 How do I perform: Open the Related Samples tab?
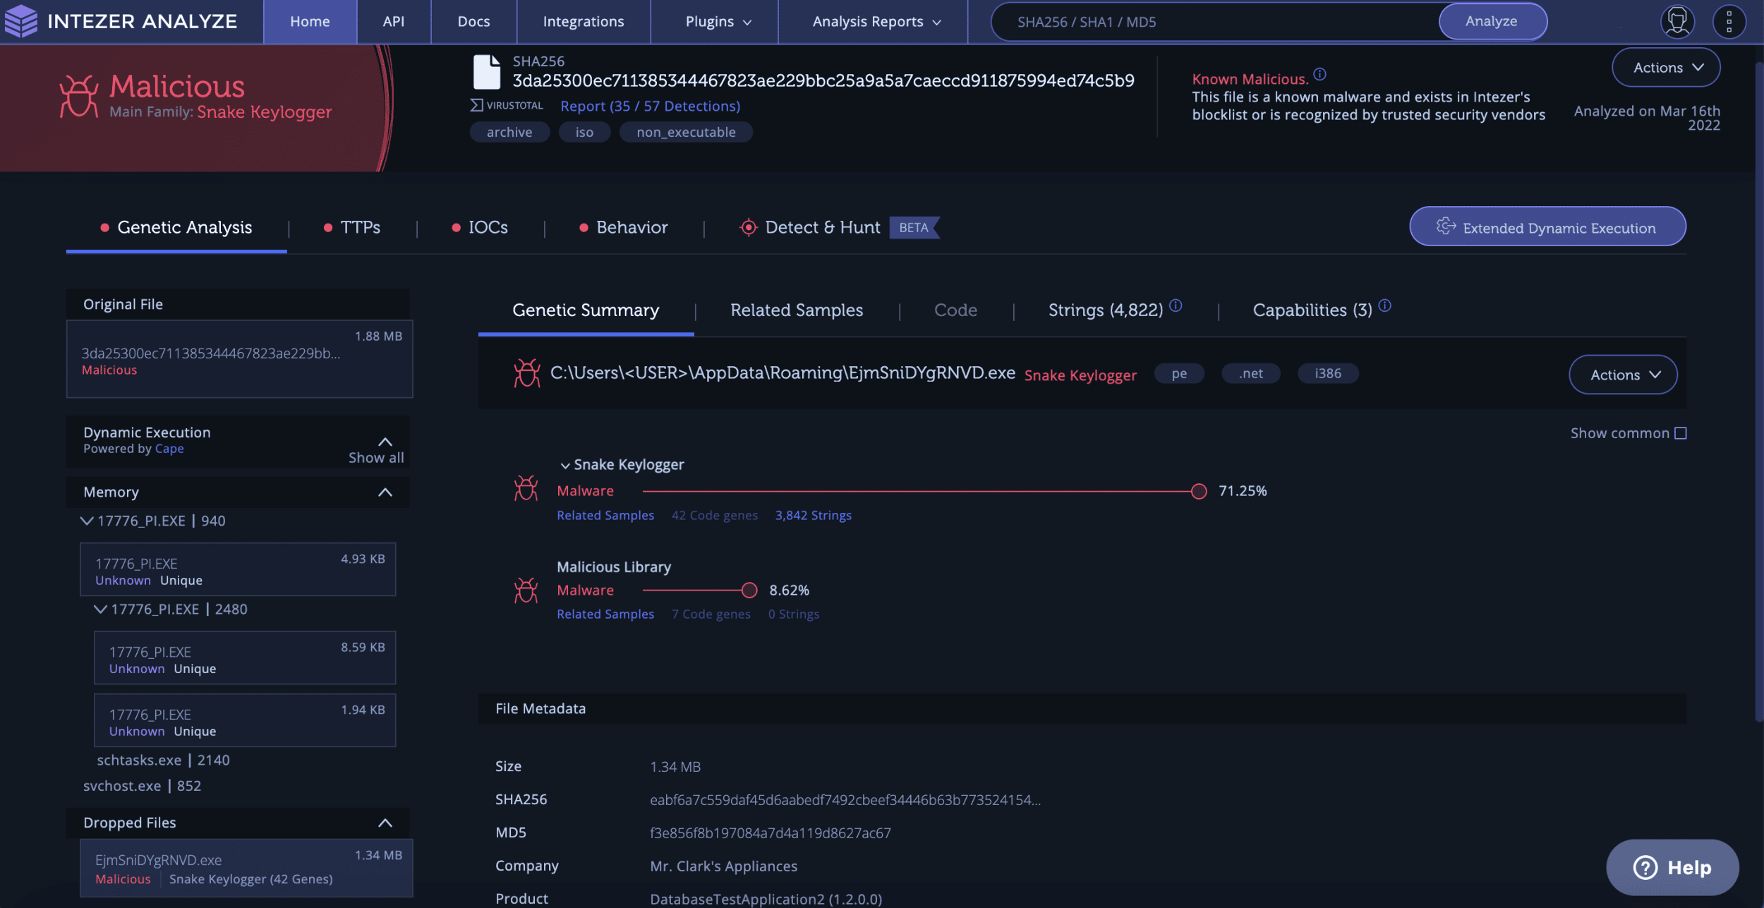point(797,310)
